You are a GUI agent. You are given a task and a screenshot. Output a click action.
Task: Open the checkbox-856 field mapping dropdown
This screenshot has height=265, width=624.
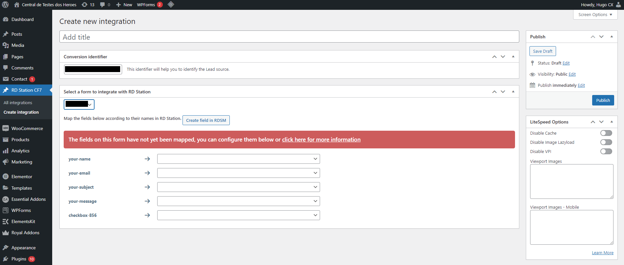(x=238, y=215)
